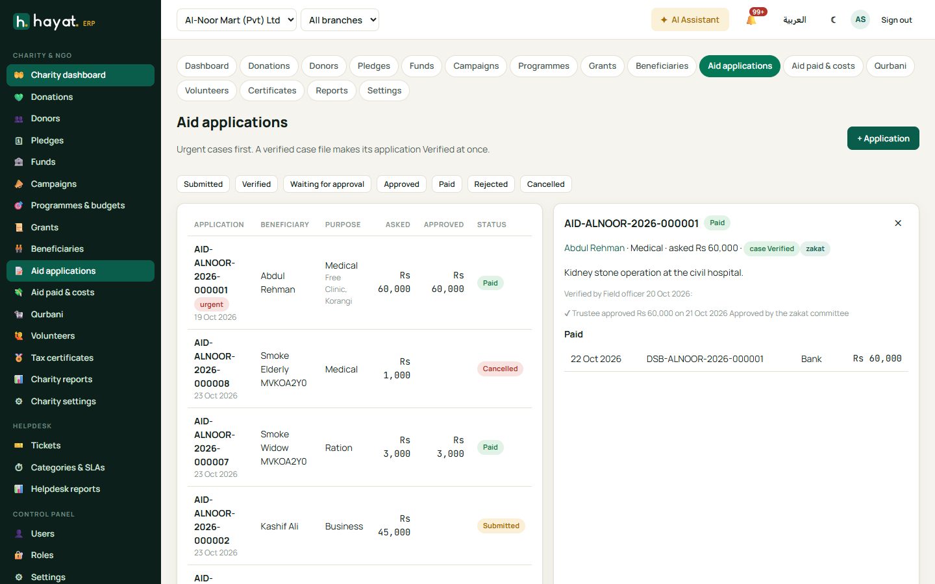This screenshot has width=935, height=584.
Task: Filter applications by Submitted status
Action: (x=203, y=184)
